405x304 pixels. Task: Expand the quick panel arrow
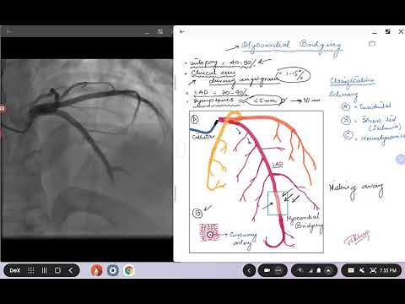tap(328, 270)
